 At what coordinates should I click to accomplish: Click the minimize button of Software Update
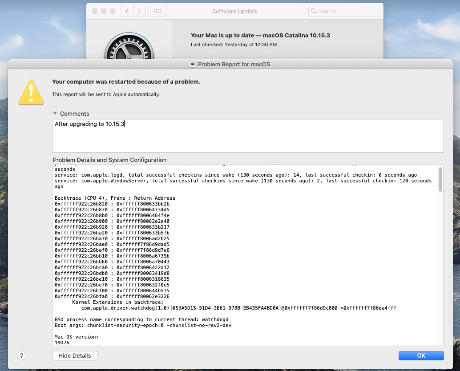click(x=104, y=11)
